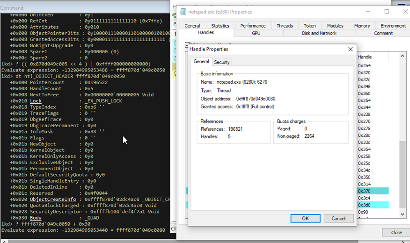Select handle 0x258 in the list
This screenshot has height=243, width=410.
coord(364,157)
